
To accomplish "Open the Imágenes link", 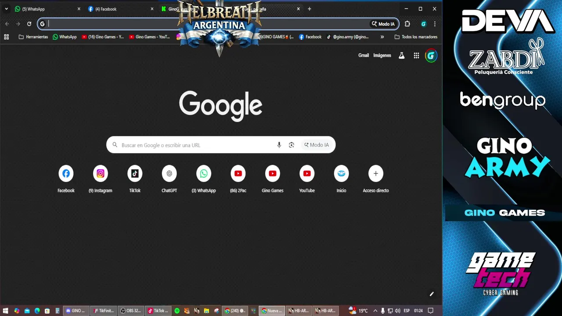I will click(382, 55).
